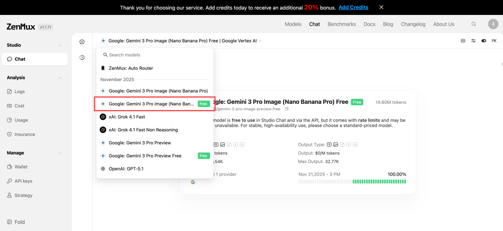Click the Gemini sparkle beside Gemini 3 Pro Preview Free
Image resolution: width=503 pixels, height=231 pixels.
pos(102,156)
